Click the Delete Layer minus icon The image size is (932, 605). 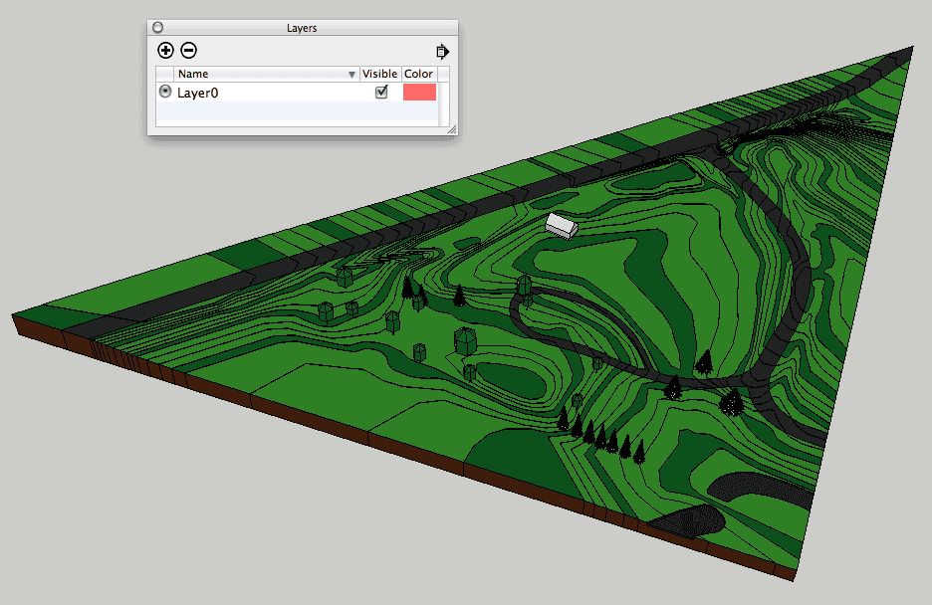pos(188,50)
